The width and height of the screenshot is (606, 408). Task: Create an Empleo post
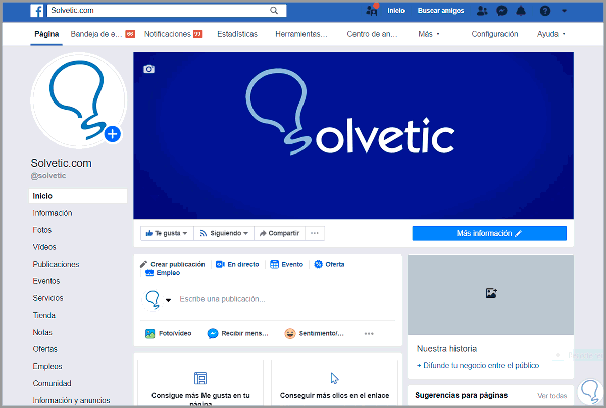point(163,273)
